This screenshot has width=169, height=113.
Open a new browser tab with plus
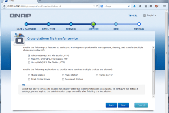(x=40, y=1)
